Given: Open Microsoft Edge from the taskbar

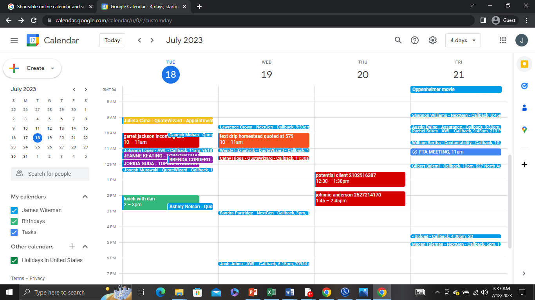Looking at the screenshot, I should pos(161,292).
